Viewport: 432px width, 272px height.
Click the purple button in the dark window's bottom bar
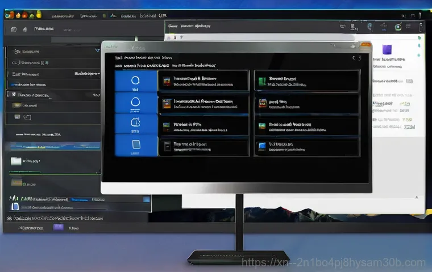tap(58, 227)
